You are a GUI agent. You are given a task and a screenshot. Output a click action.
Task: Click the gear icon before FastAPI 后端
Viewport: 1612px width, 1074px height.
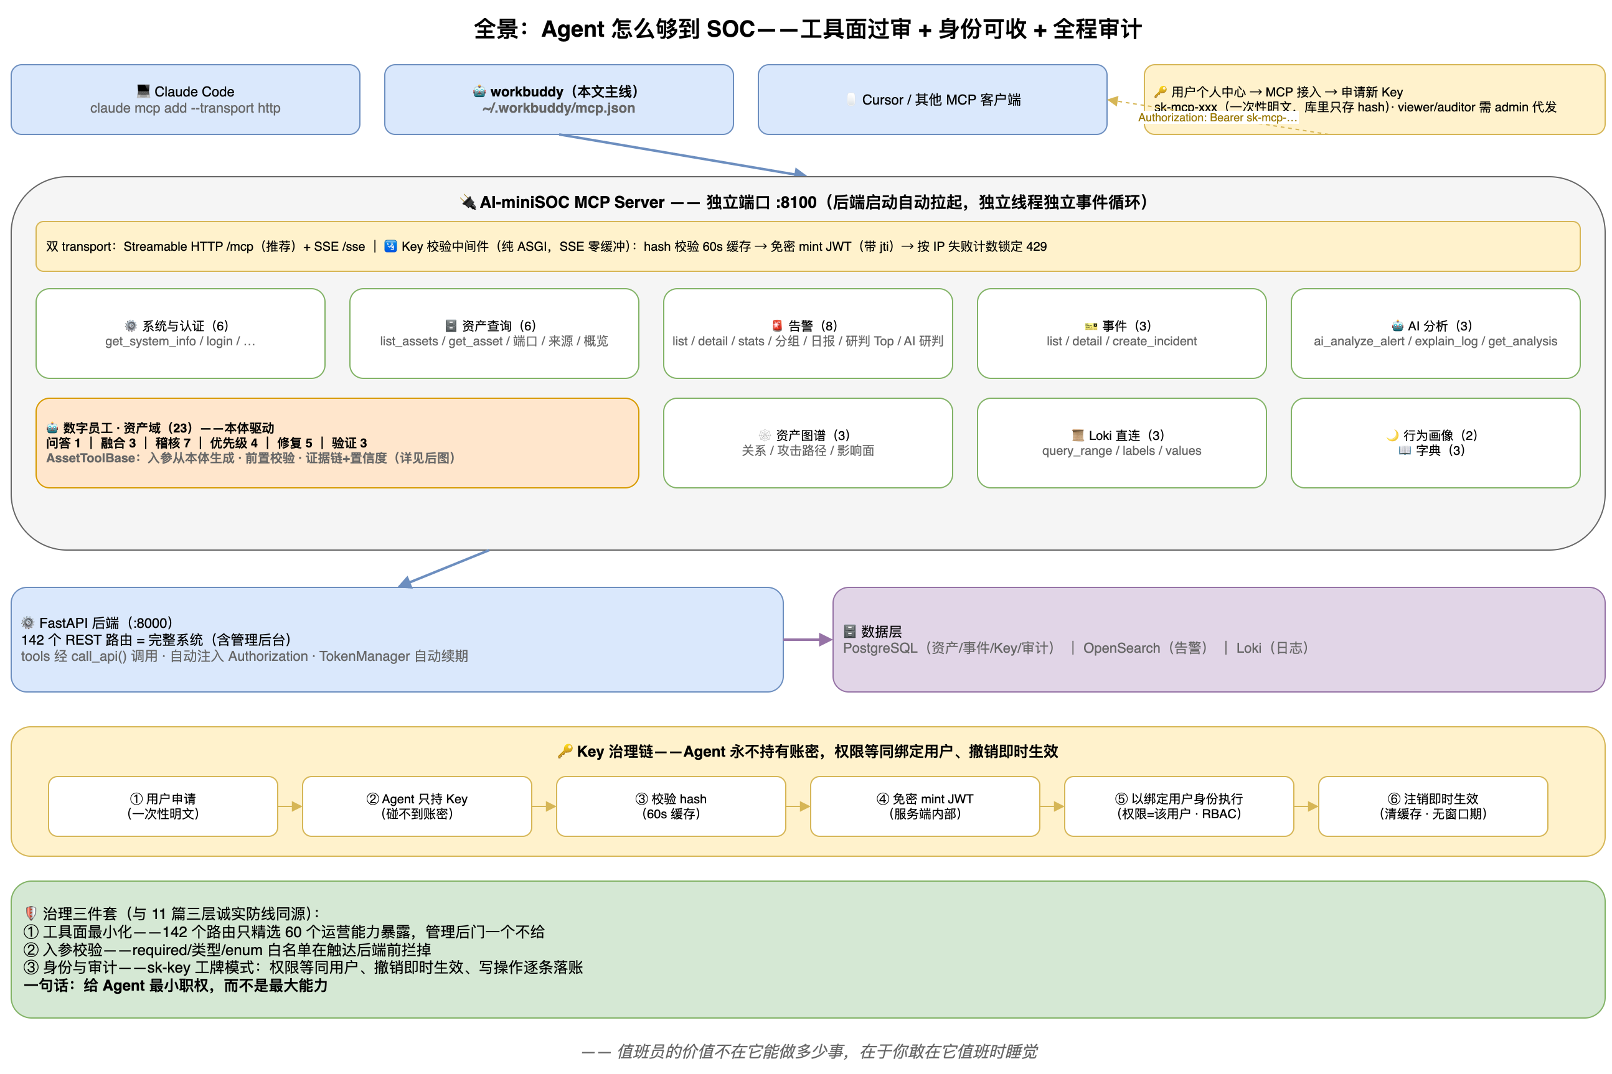(27, 623)
